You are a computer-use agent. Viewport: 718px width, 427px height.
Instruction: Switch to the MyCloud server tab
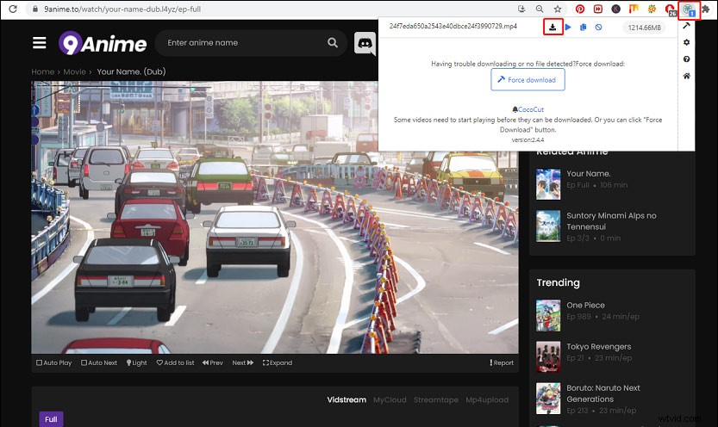pyautogui.click(x=390, y=399)
